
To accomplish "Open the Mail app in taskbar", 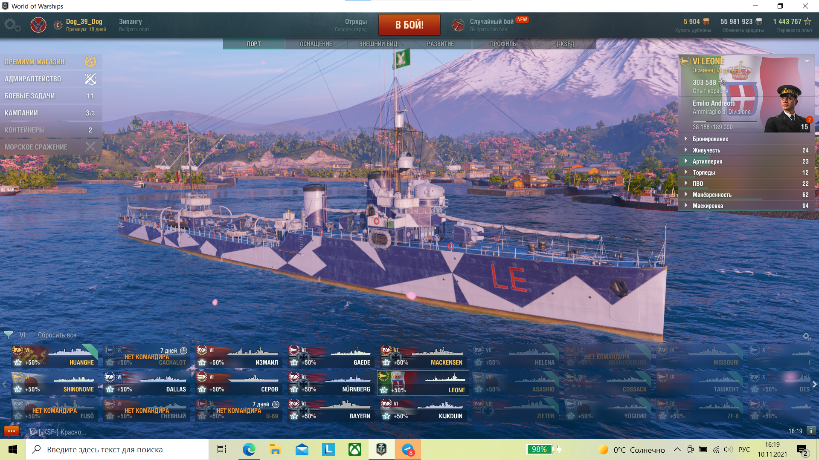I will click(x=302, y=449).
